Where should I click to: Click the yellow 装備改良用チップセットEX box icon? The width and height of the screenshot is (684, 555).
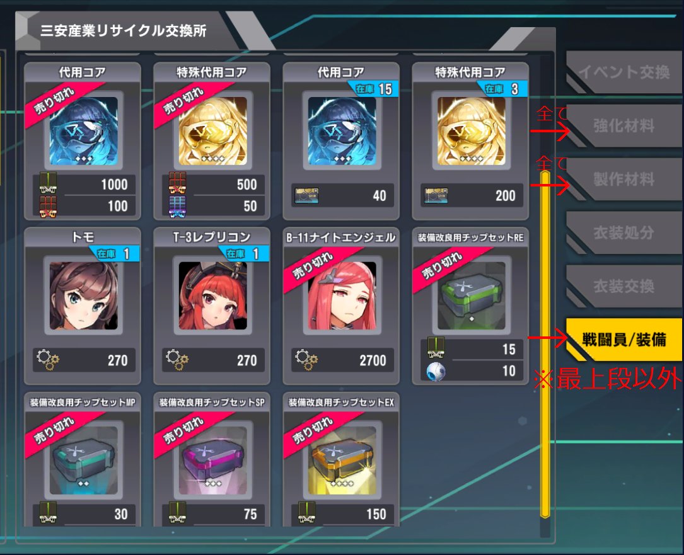click(342, 461)
